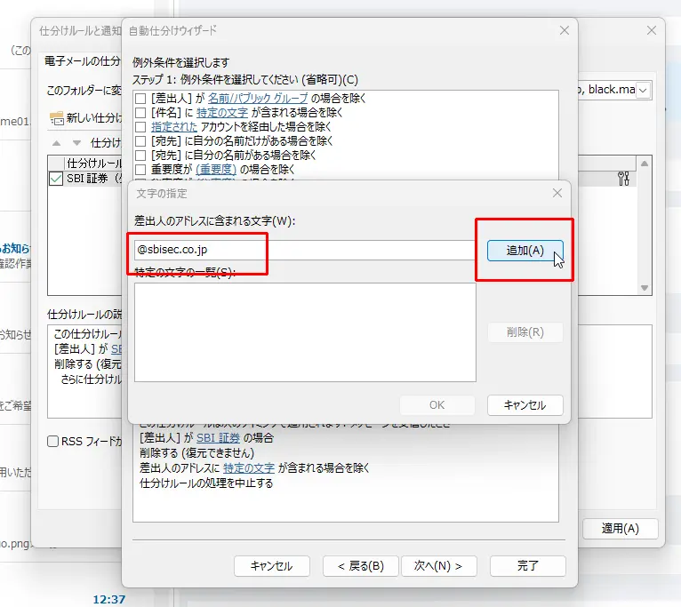Image resolution: width=681 pixels, height=607 pixels.
Task: Check the [差出人] が 名前/パブリック グループ exception
Action: 140,98
